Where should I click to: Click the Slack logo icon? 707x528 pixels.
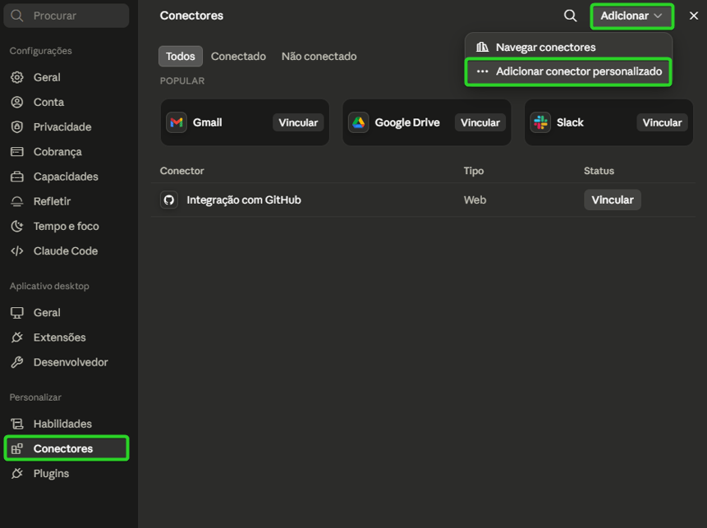540,122
